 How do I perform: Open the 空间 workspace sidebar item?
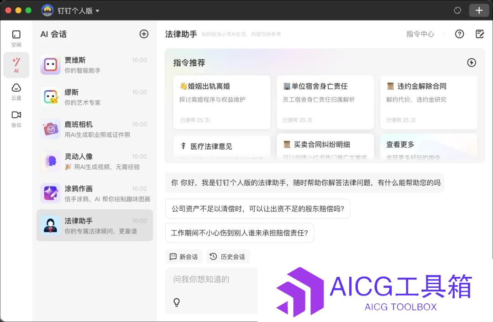pos(16,38)
